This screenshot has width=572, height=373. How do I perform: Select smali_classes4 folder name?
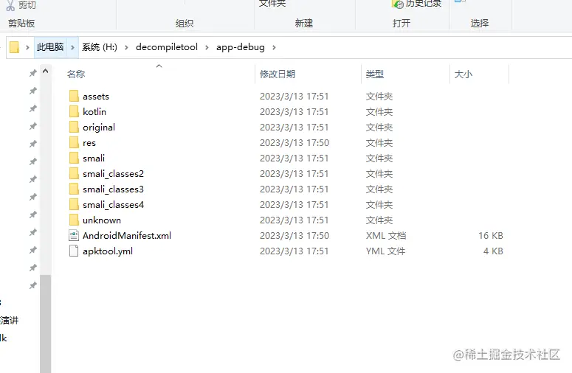tap(113, 205)
